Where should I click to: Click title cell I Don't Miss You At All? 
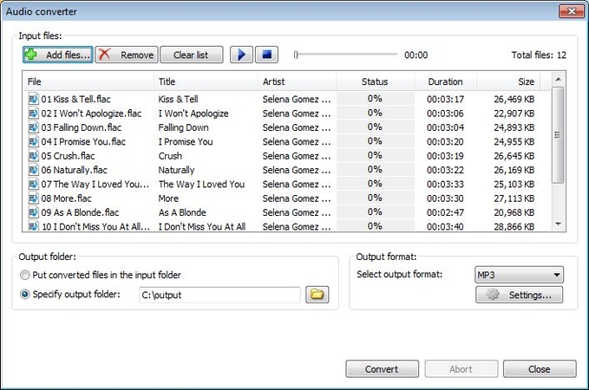(202, 226)
